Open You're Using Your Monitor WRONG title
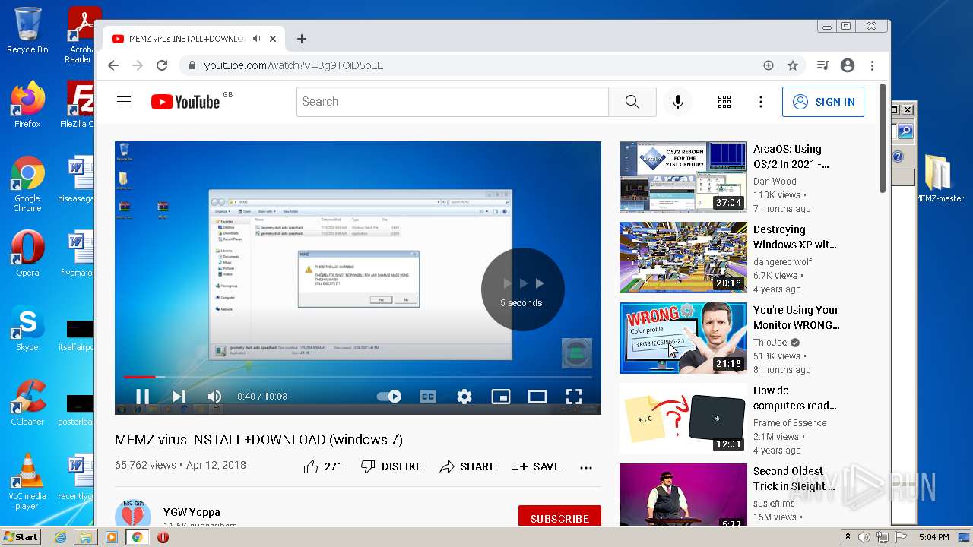This screenshot has height=547, width=973. [x=796, y=318]
